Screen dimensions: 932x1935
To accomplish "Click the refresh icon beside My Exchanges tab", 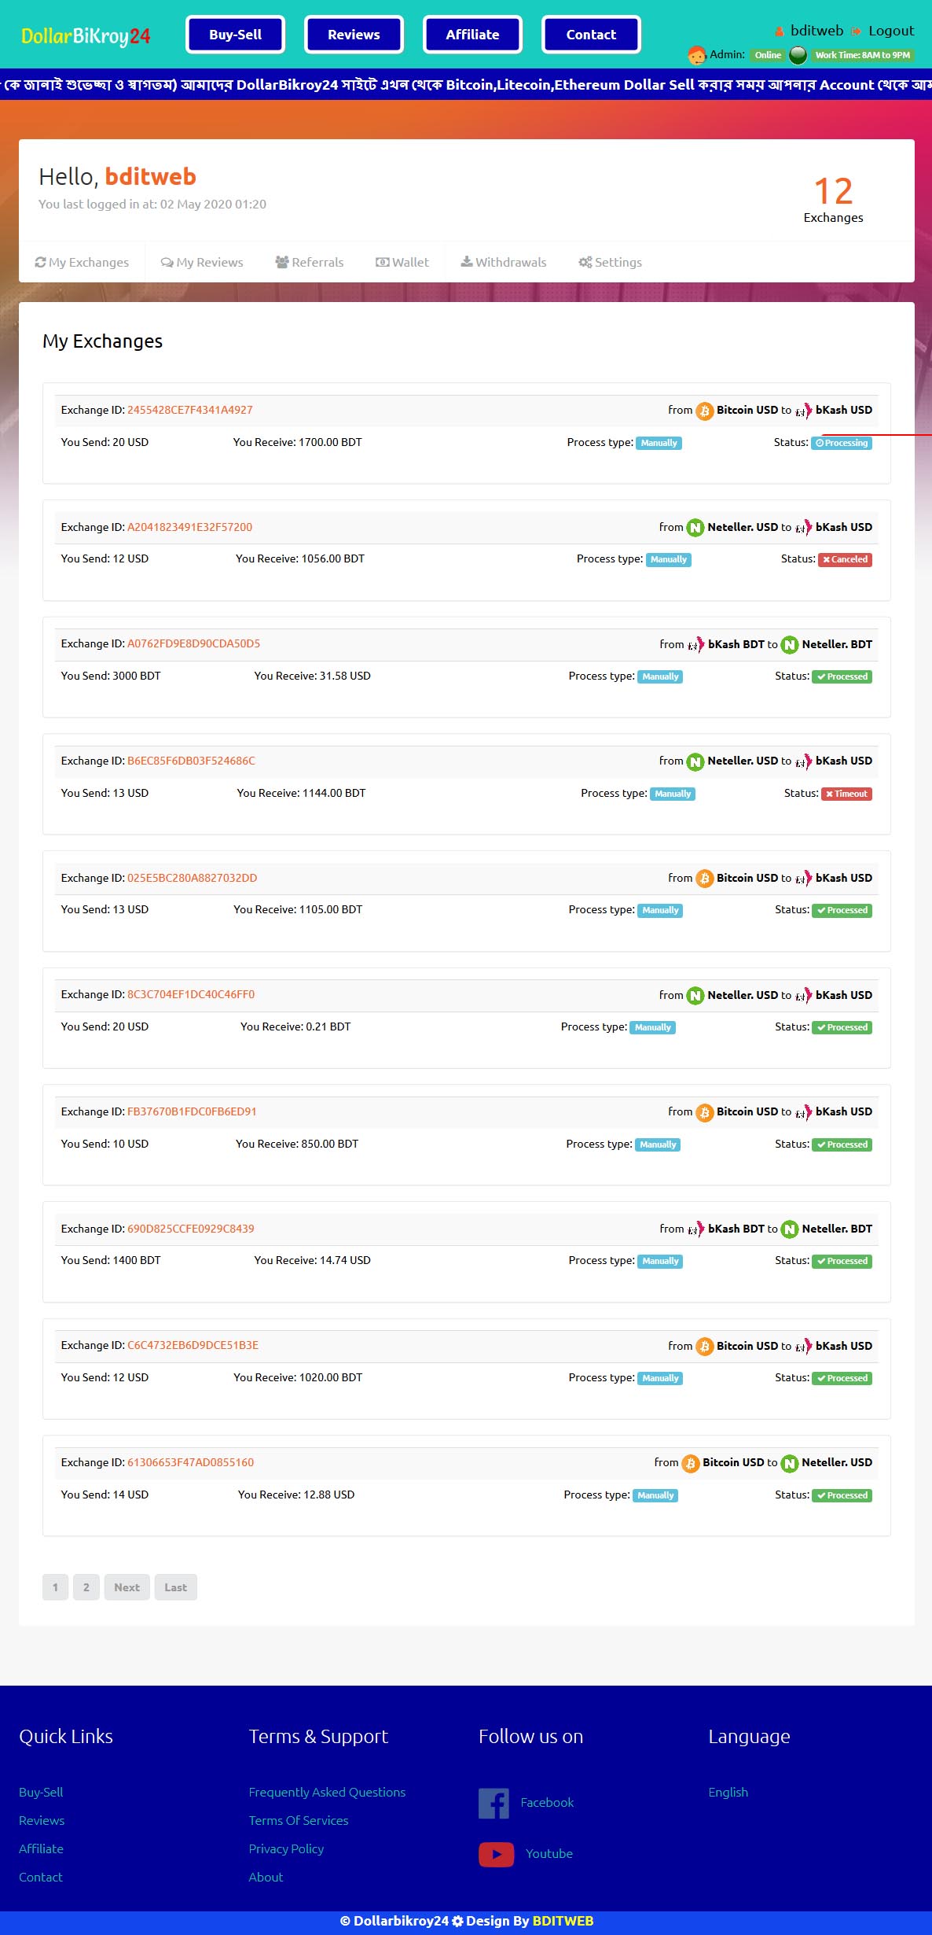I will tap(40, 262).
